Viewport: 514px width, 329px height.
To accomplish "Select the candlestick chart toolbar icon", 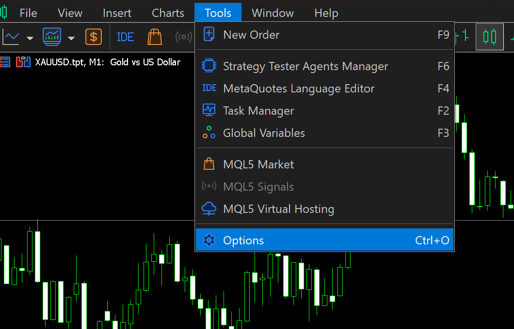I will coord(489,37).
